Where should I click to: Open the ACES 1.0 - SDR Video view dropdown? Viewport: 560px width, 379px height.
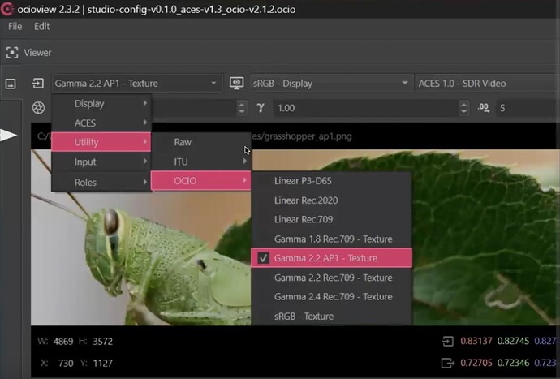click(x=487, y=84)
